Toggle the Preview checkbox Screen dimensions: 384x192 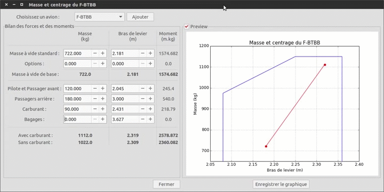point(187,27)
